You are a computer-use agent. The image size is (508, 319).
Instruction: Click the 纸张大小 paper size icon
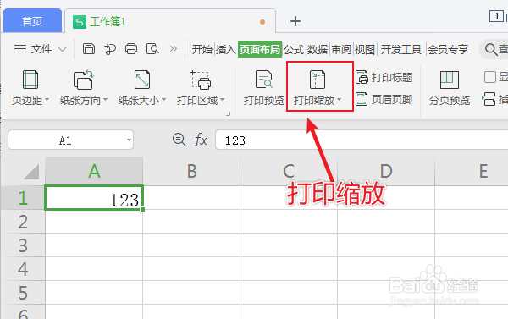[x=142, y=80]
